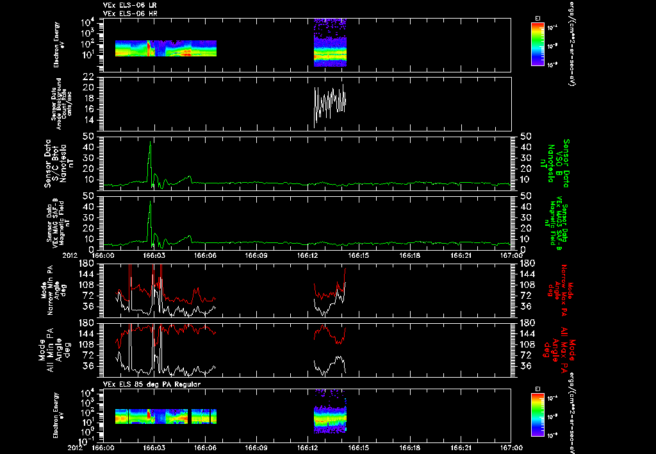This screenshot has height=454, width=656.
Task: Click the "166:09" tick on the middle time axis
Action: click(x=256, y=255)
